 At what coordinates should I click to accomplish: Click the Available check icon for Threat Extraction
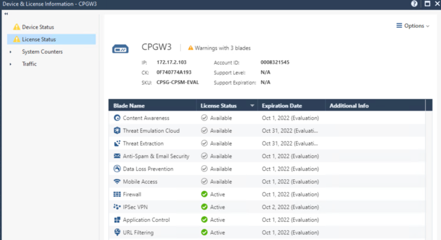[204, 143]
